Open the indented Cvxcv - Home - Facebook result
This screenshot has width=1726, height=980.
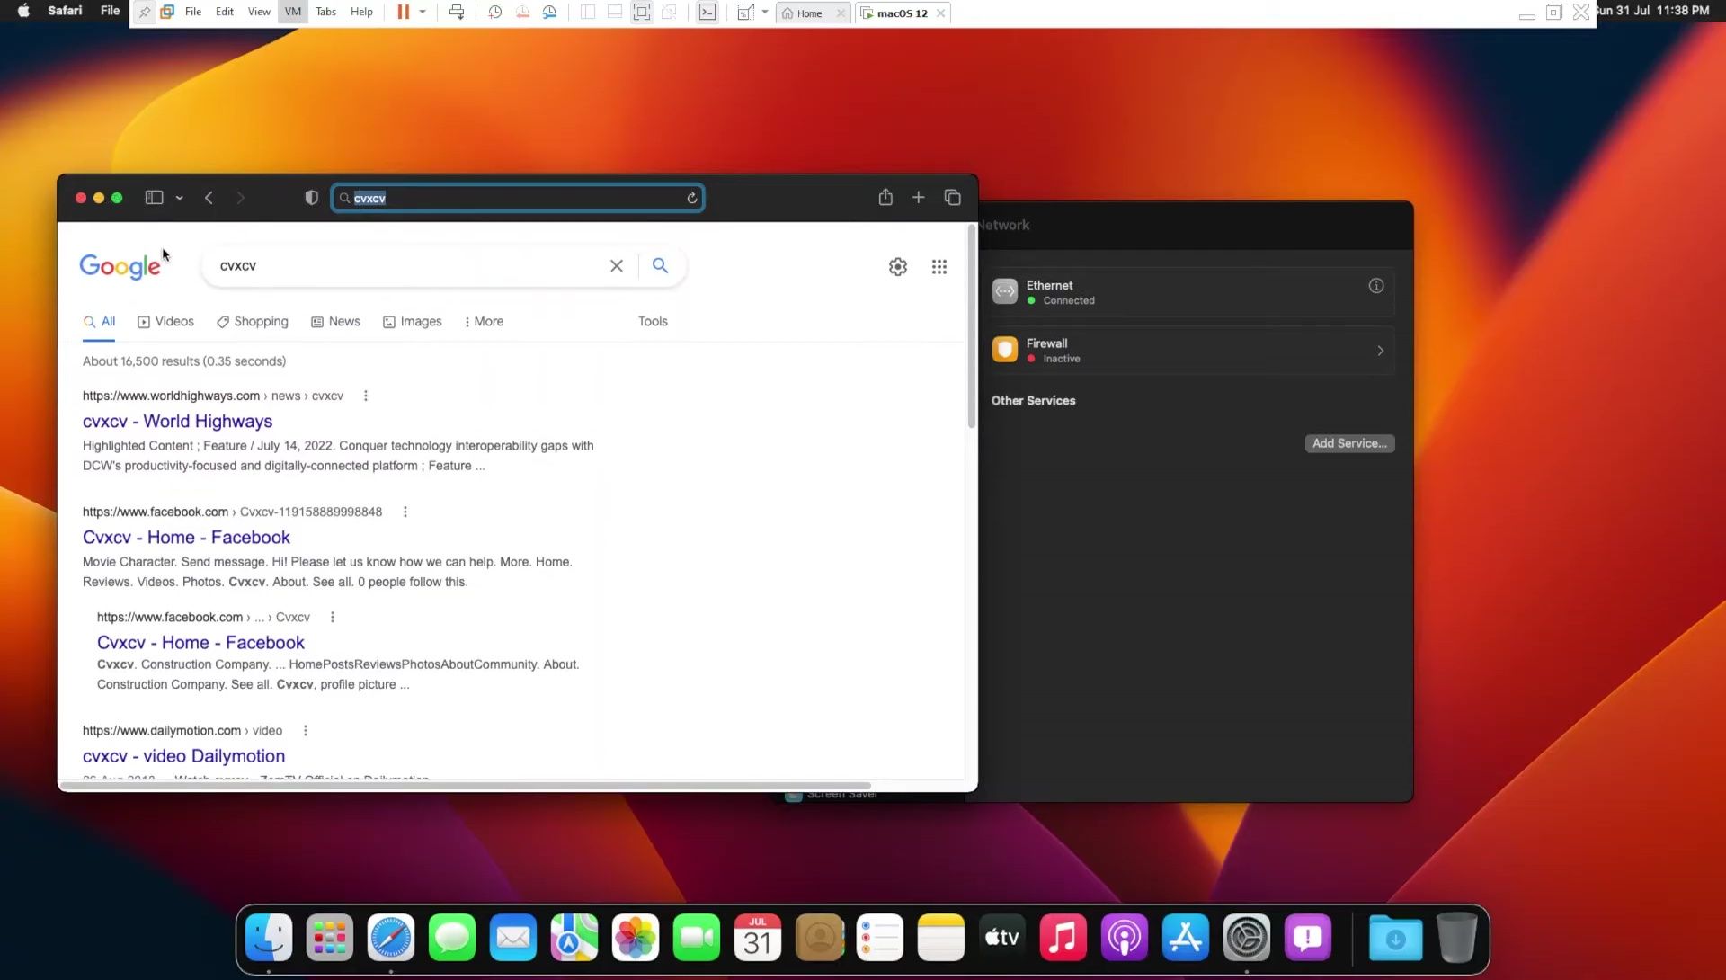pos(200,643)
